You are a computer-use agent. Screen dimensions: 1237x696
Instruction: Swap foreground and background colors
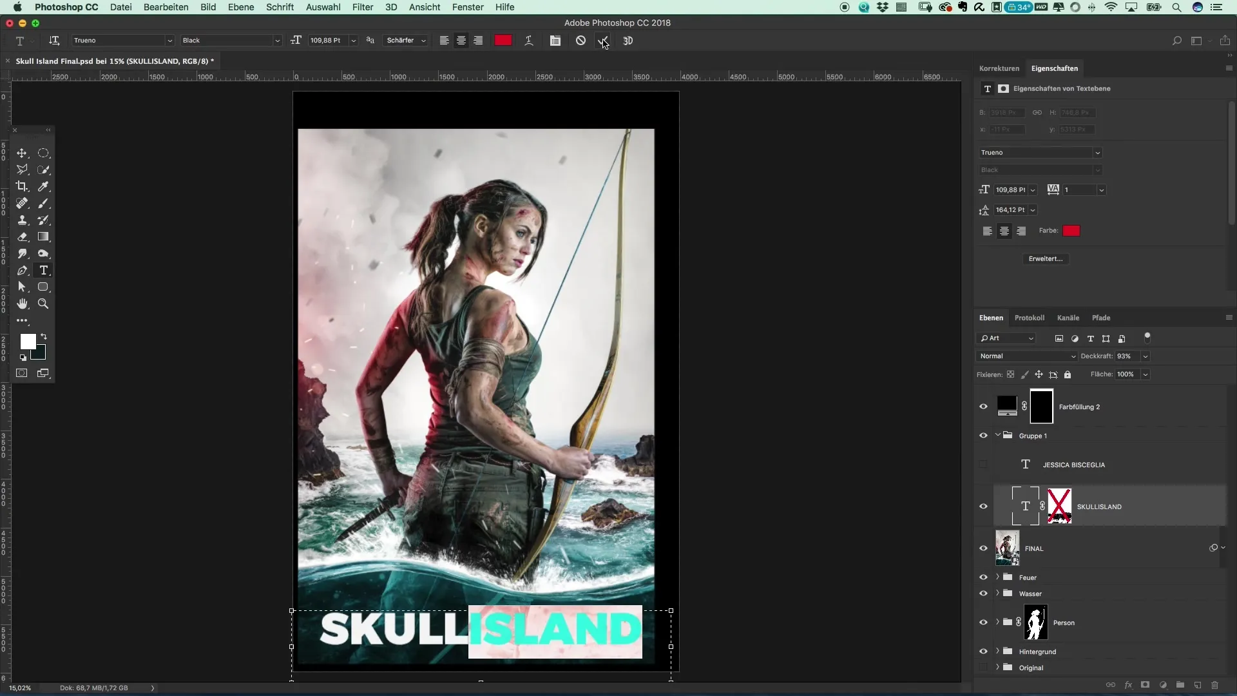coord(44,336)
